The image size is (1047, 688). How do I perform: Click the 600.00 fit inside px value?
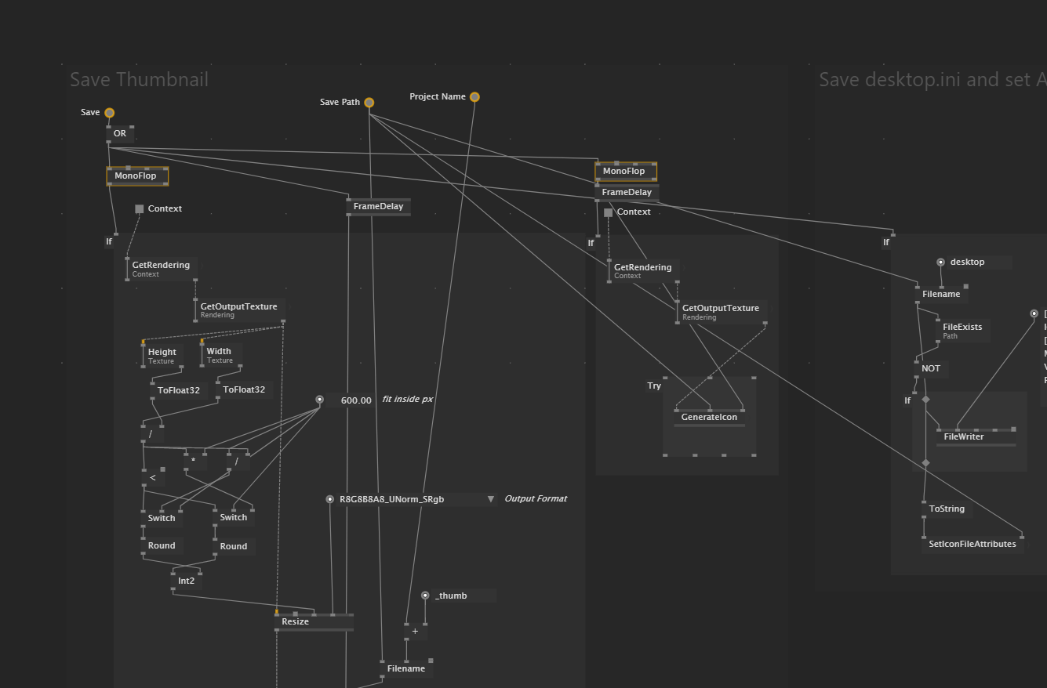point(356,400)
